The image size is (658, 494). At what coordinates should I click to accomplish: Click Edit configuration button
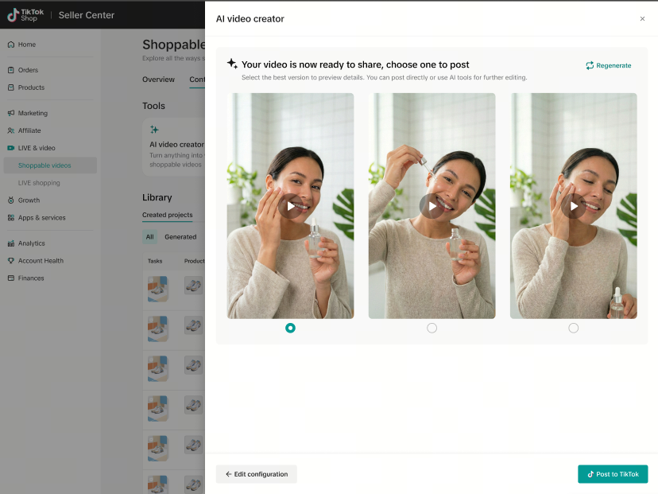tap(256, 474)
